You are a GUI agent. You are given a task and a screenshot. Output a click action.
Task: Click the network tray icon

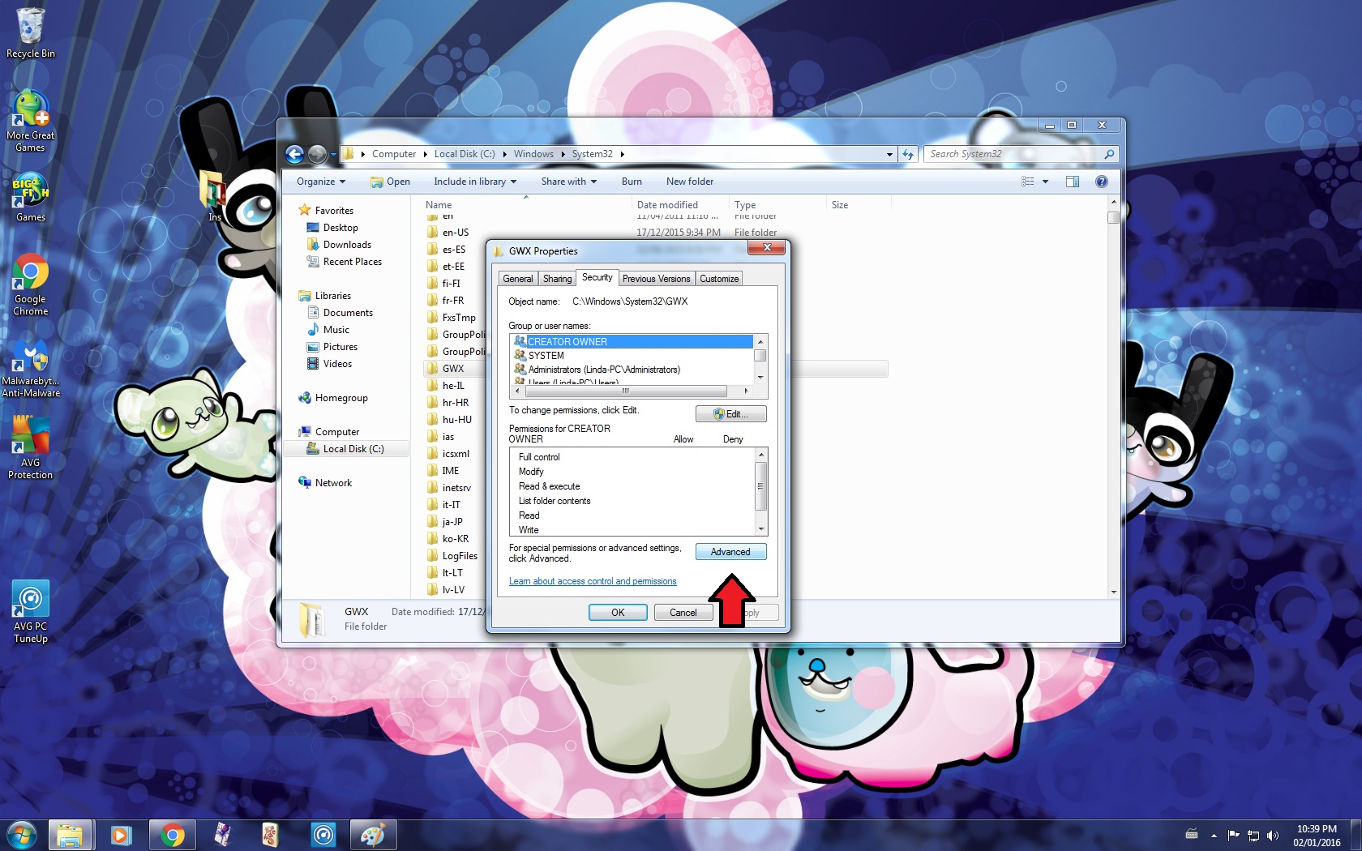click(x=1253, y=835)
